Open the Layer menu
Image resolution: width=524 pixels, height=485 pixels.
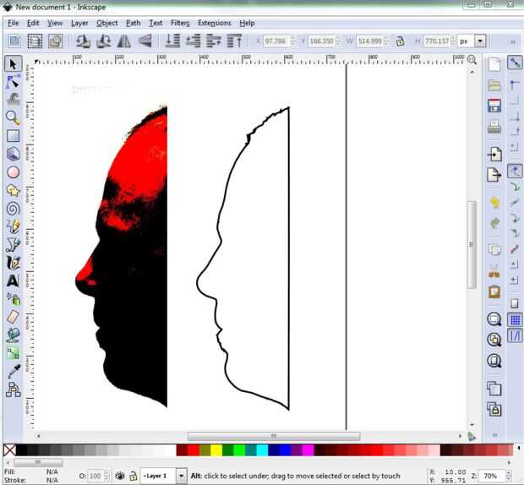point(79,23)
